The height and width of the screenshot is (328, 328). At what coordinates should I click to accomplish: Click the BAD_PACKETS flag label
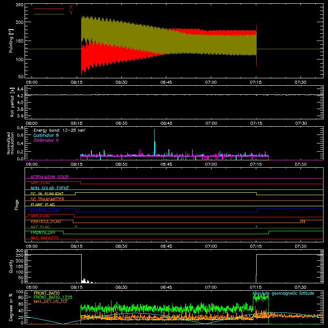(x=45, y=238)
